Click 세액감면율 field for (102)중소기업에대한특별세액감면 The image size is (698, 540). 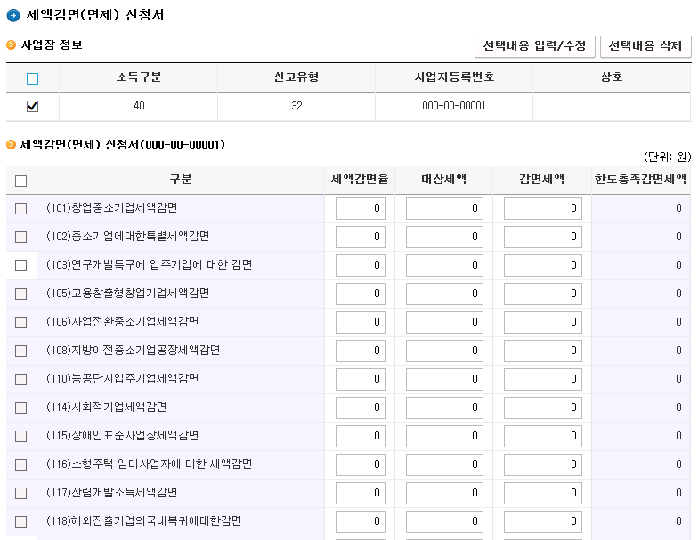pos(360,237)
